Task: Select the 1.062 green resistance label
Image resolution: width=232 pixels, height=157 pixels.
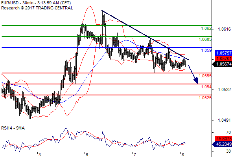Action: click(206, 28)
